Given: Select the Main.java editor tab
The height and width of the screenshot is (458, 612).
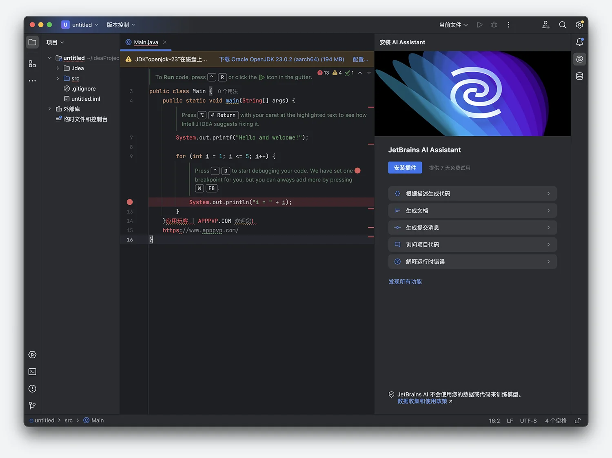Looking at the screenshot, I should tap(146, 42).
